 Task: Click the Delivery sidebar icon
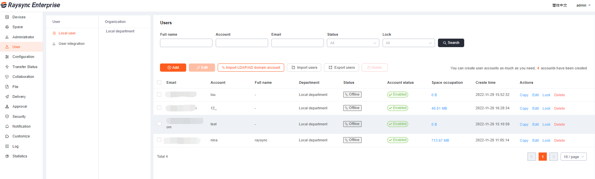[x=7, y=97]
